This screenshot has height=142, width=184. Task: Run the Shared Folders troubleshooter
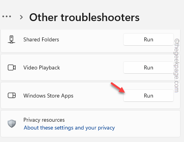point(149,39)
